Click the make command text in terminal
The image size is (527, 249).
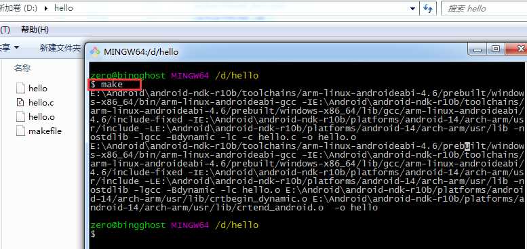click(x=112, y=85)
